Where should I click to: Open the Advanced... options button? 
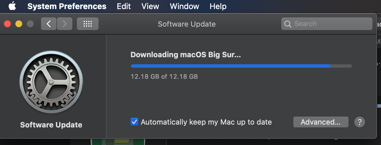[321, 122]
